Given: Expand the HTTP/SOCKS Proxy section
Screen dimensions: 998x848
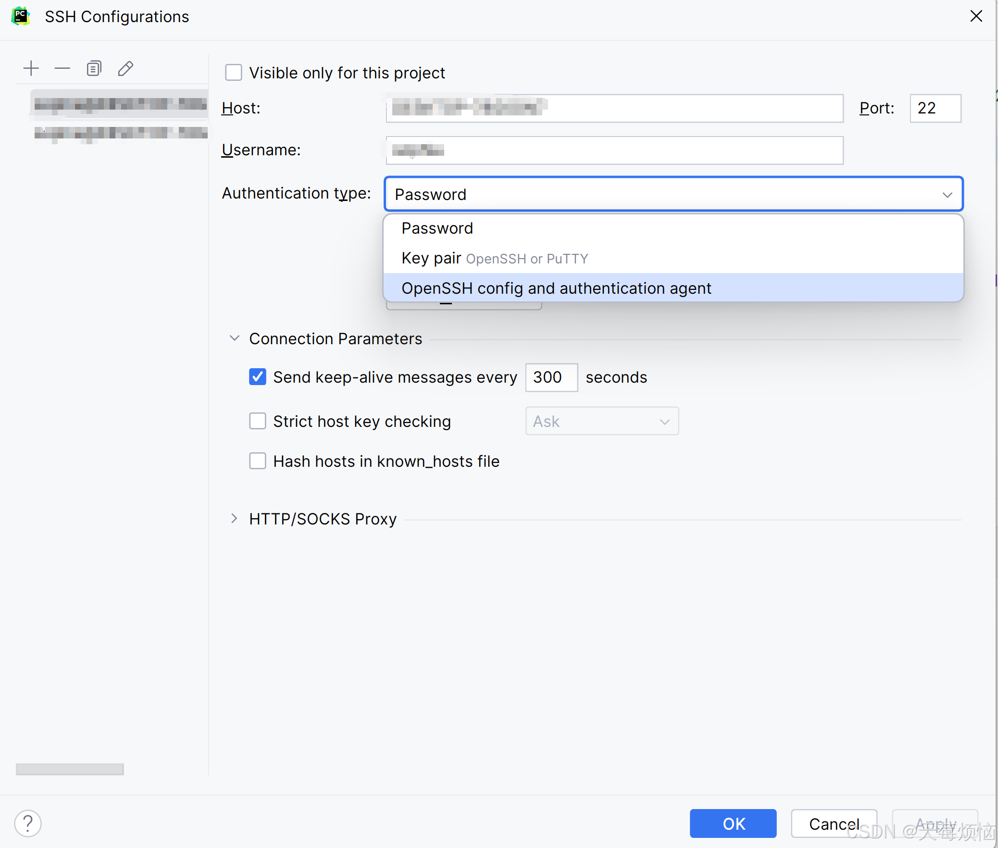Looking at the screenshot, I should (x=235, y=519).
